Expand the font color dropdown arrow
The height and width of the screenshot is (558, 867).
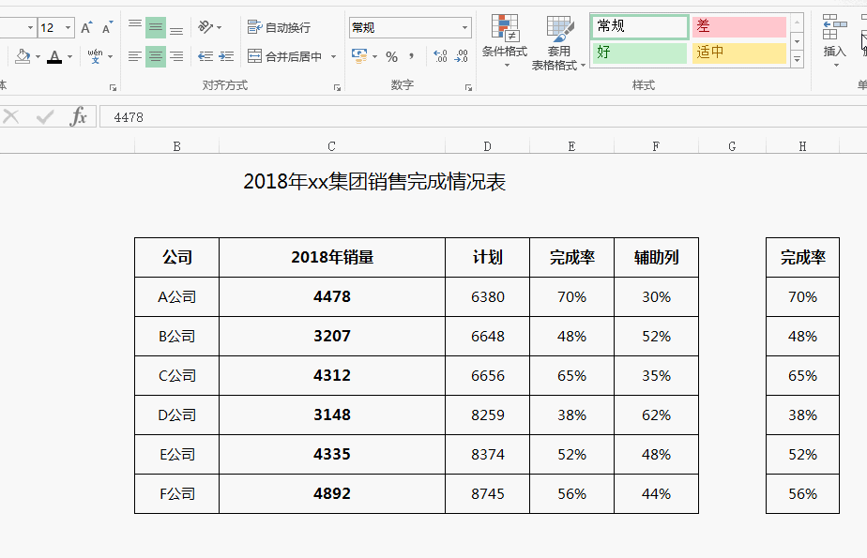point(69,56)
